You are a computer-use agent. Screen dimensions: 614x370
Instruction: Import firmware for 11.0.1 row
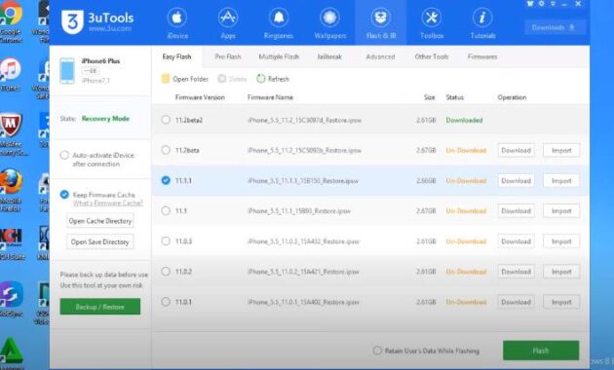[561, 302]
